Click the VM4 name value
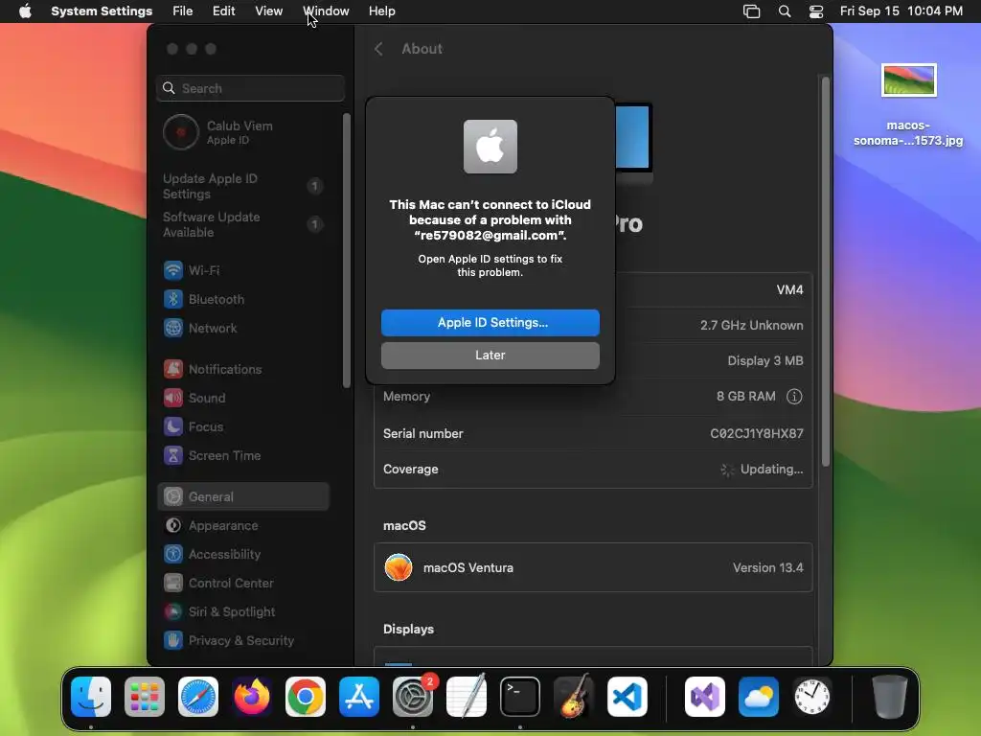This screenshot has width=981, height=736. [789, 289]
